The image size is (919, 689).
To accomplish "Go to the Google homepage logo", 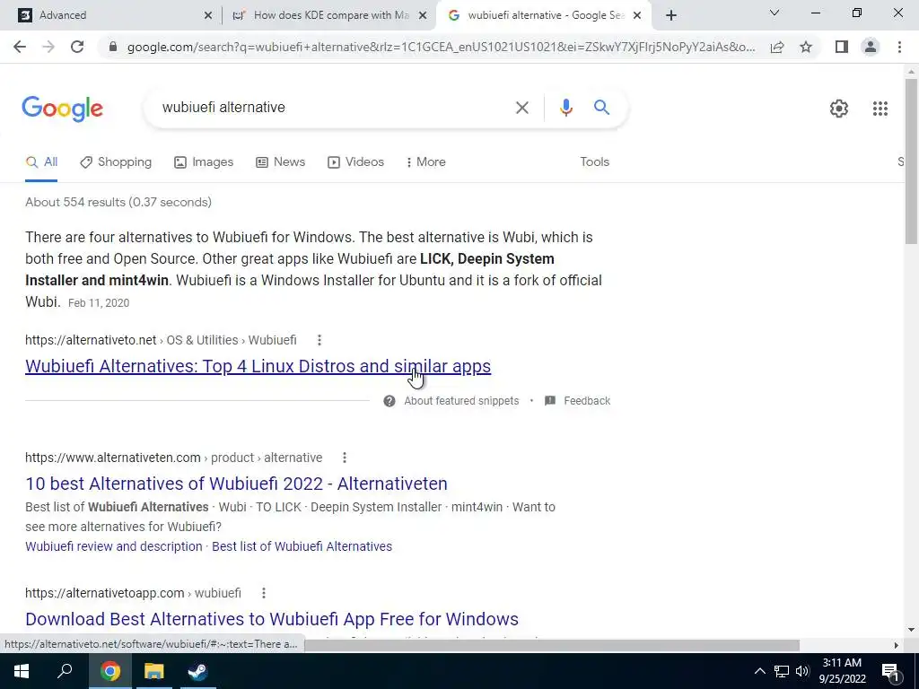I will [x=63, y=109].
